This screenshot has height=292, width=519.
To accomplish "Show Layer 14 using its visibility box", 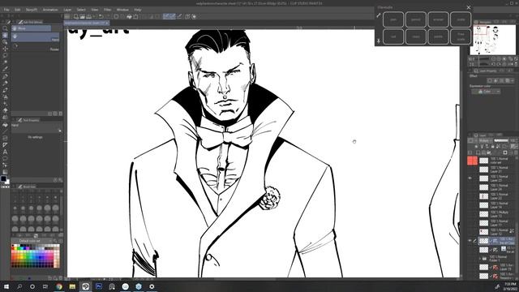I will 470,205.
